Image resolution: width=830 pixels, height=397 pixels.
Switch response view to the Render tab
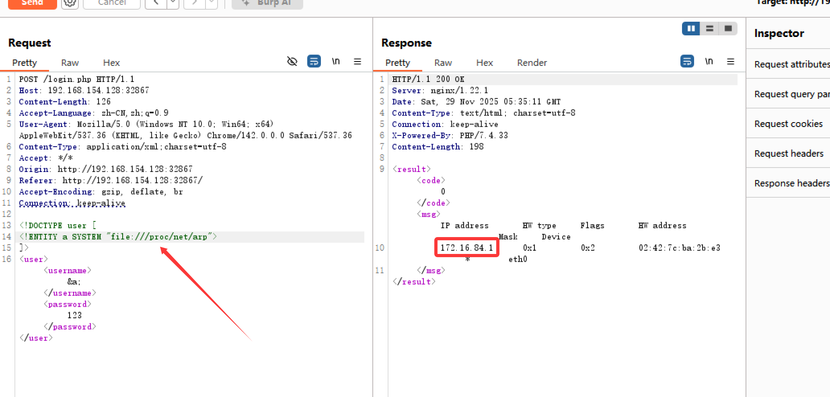[532, 63]
